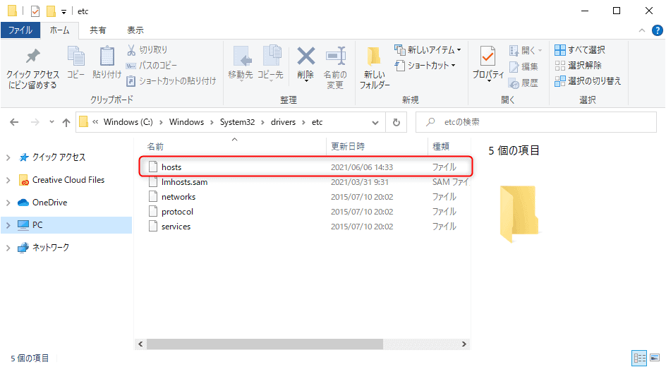Click the title bar properties checkmark icon
This screenshot has height=367, width=666.
pos(35,11)
